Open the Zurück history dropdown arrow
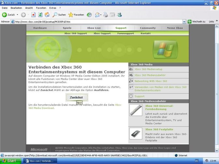 tap(18, 15)
